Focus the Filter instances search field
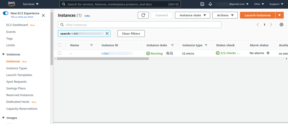The image size is (288, 124). pos(139,25)
